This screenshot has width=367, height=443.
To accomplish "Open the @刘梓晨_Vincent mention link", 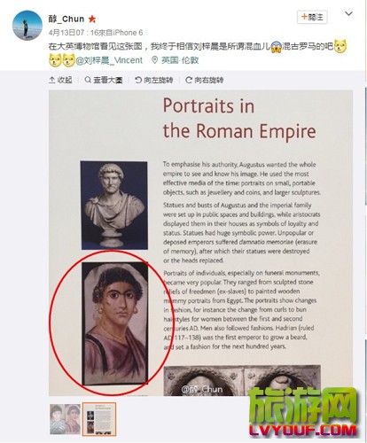I will pyautogui.click(x=109, y=60).
